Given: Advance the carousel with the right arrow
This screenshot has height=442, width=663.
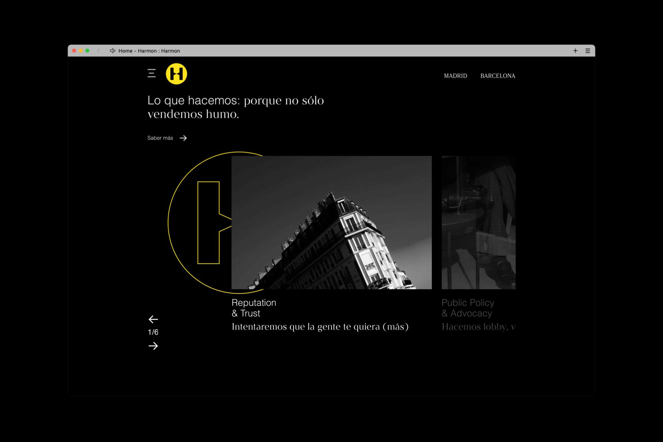Looking at the screenshot, I should [x=153, y=346].
